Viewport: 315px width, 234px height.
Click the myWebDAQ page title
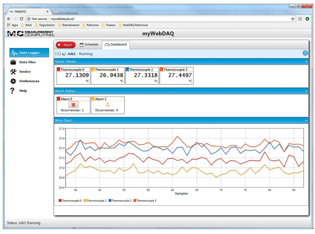[158, 34]
